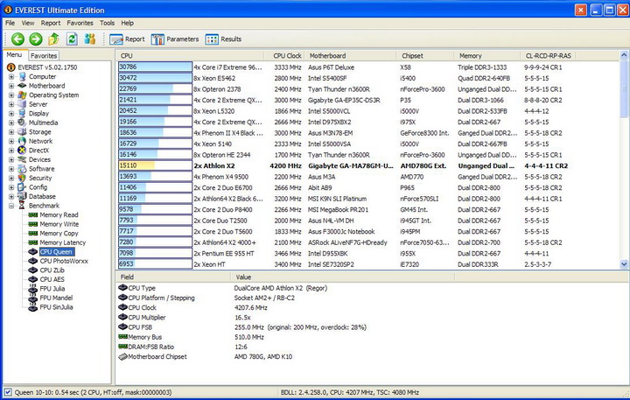The image size is (630, 400).
Task: Select the DirectX tree icon
Action: tap(22, 151)
